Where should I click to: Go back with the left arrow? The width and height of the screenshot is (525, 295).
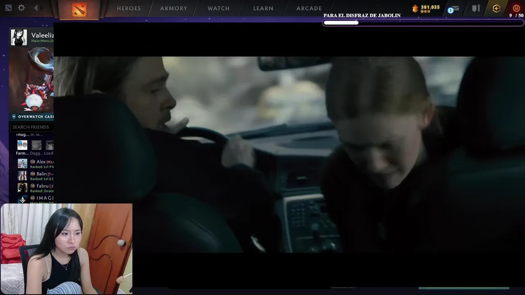36,8
